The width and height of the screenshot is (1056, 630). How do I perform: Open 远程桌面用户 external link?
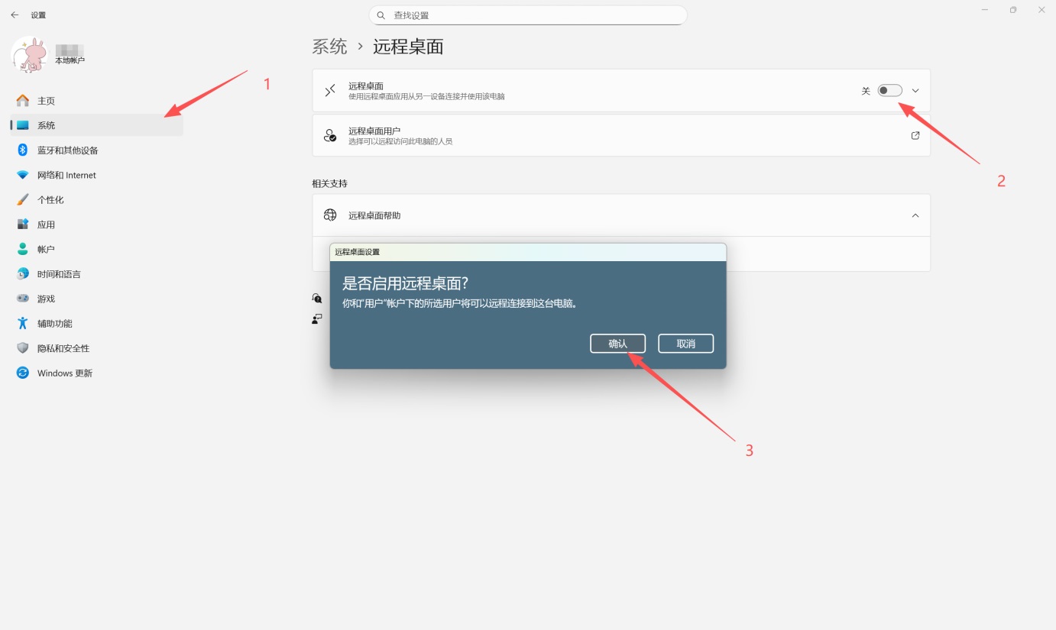[x=915, y=135]
